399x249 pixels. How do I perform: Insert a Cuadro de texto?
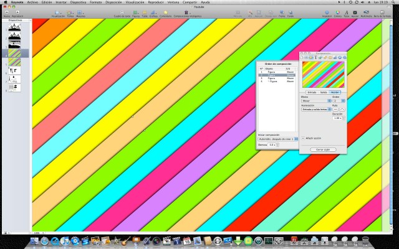pos(122,12)
